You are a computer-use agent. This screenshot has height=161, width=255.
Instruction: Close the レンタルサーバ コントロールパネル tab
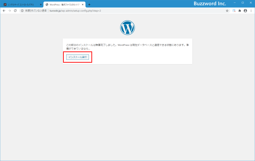point(41,5)
